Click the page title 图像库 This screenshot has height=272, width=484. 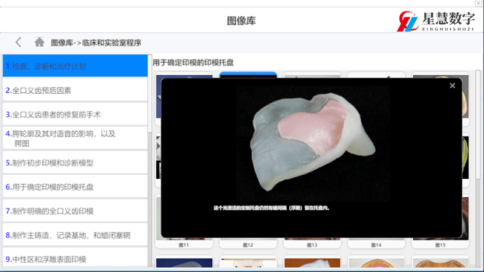point(241,21)
